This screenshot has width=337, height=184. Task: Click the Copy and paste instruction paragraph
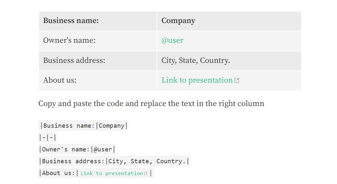pos(151,104)
